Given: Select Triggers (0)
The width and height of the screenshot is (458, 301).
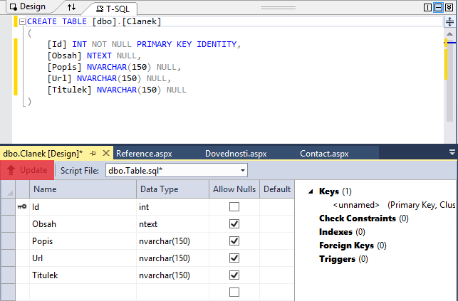Looking at the screenshot, I should 343,259.
